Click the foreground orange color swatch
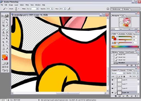 [4, 56]
